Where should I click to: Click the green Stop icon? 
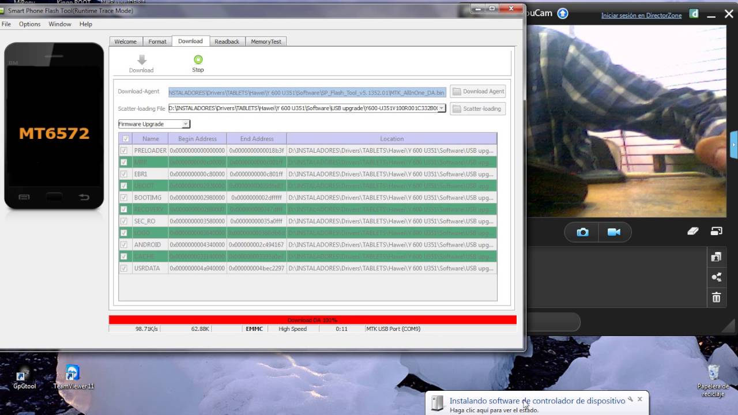coord(198,59)
